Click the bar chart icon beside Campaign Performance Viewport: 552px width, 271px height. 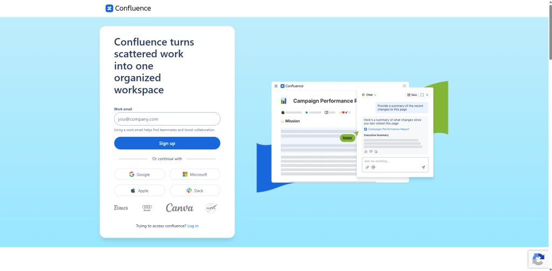pyautogui.click(x=284, y=101)
